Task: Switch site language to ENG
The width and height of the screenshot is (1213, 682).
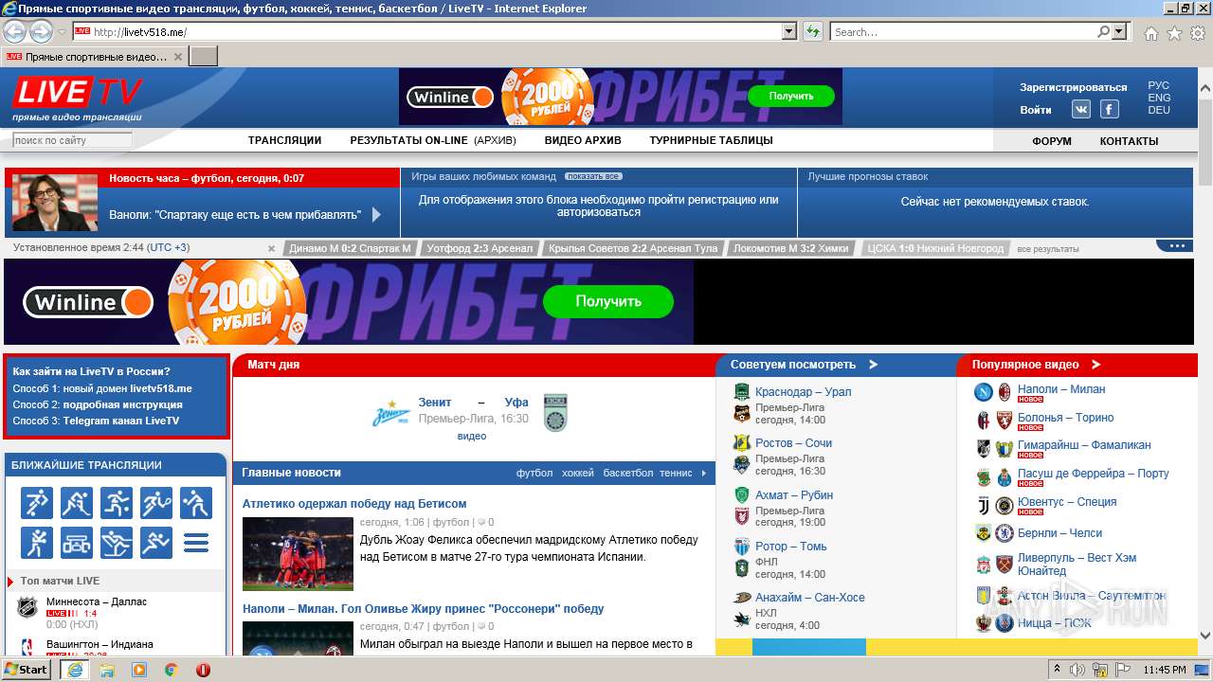Action: 1158,98
